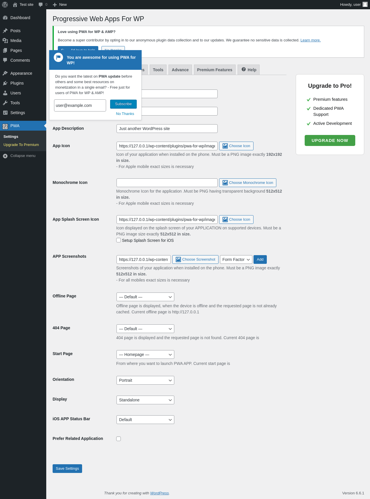This screenshot has width=370, height=499.
Task: Visit Test site via the home icon
Action: click(x=15, y=5)
